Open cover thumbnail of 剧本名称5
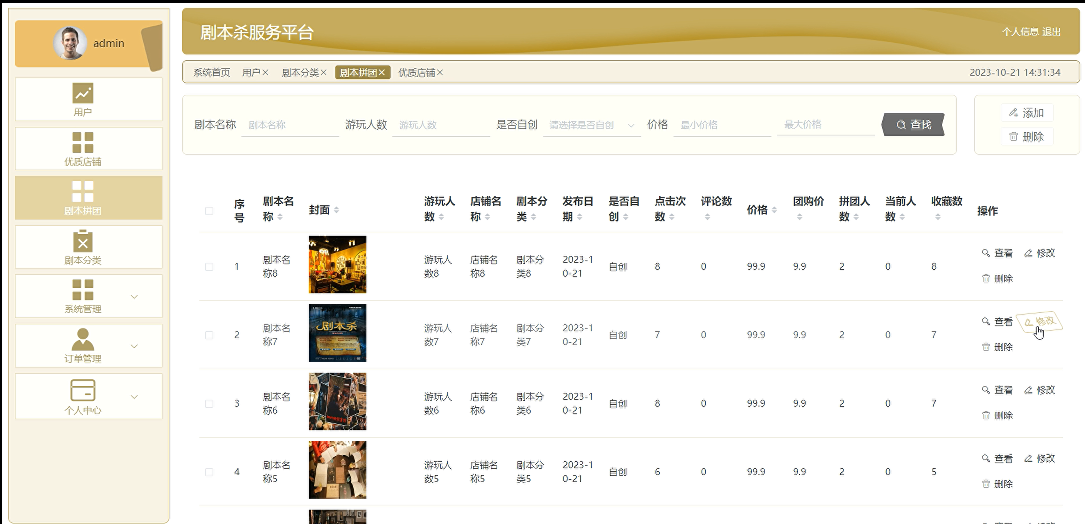Viewport: 1085px width, 524px height. tap(338, 470)
